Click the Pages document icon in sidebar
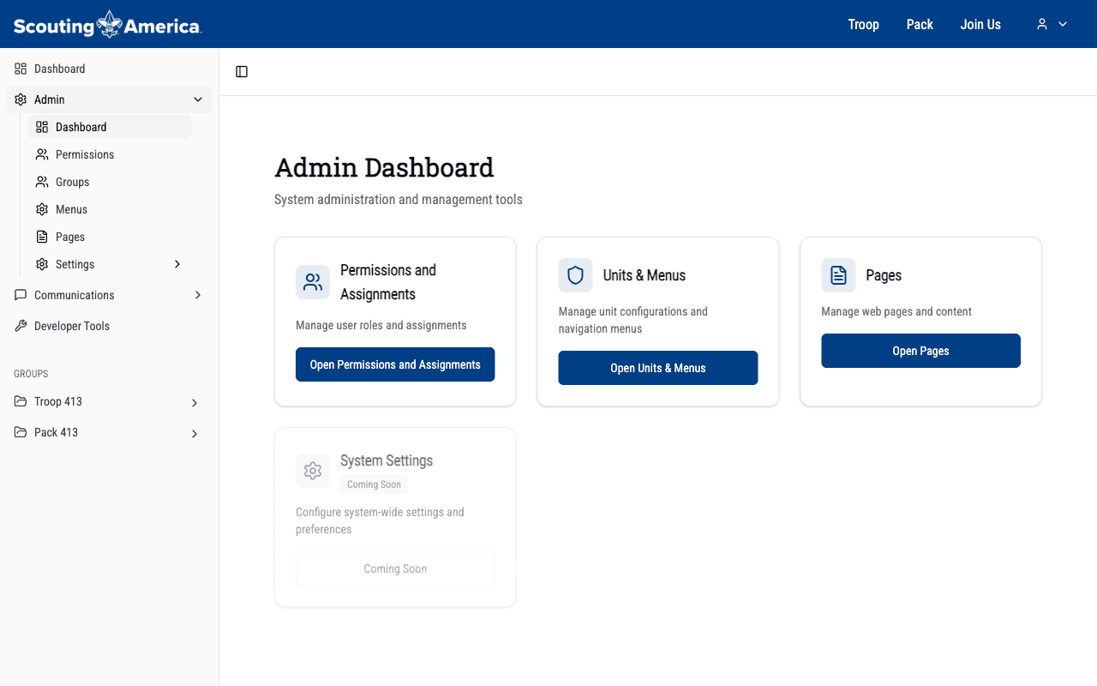Viewport: 1097px width, 686px height. [x=42, y=237]
